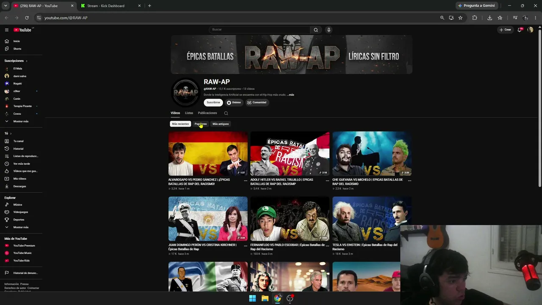542x305 pixels.
Task: Open options menu for Che Guevara vs Michelo video
Action: click(x=409, y=180)
